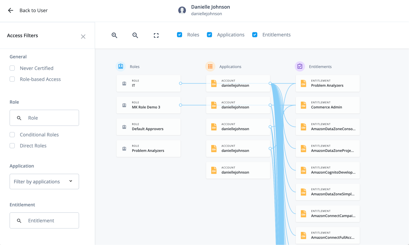Disable the Roles visibility checkbox

[x=180, y=34]
